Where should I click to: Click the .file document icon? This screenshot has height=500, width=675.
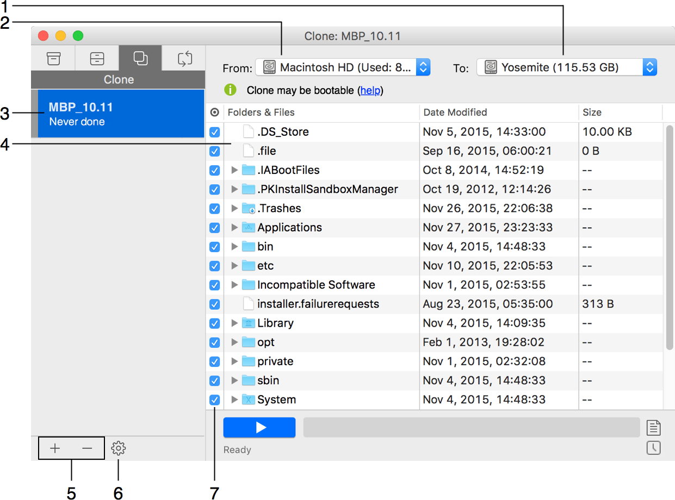(x=249, y=151)
